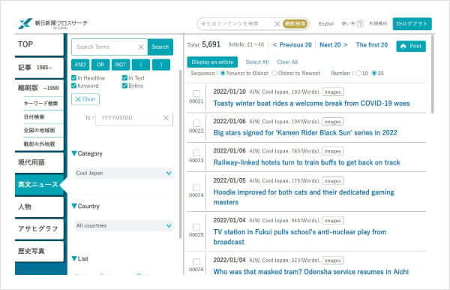Click the Search button
Viewport: 450px width, 290px height.
tap(160, 47)
